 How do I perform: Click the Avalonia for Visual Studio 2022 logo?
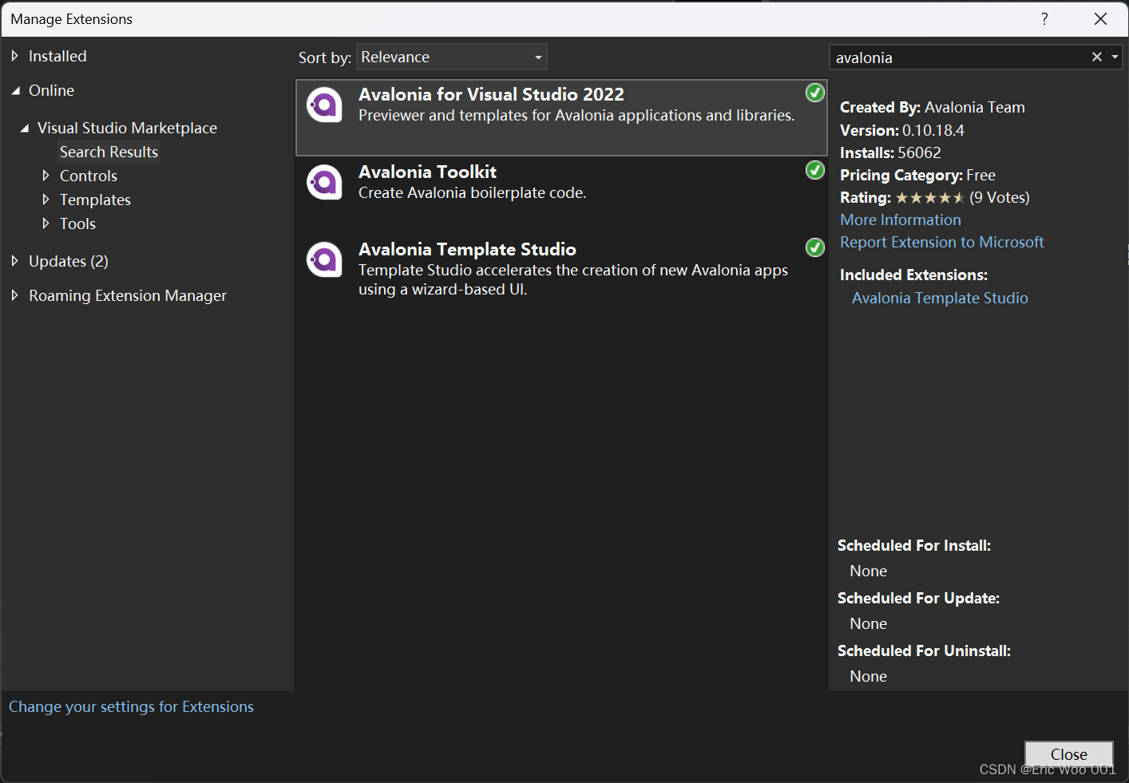pyautogui.click(x=324, y=105)
